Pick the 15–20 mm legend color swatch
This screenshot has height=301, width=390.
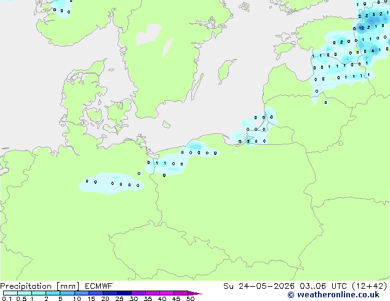pyautogui.click(x=95, y=293)
